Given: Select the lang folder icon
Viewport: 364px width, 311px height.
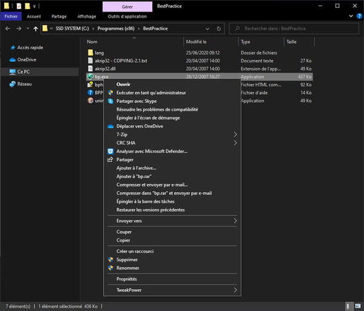Looking at the screenshot, I should tap(90, 52).
